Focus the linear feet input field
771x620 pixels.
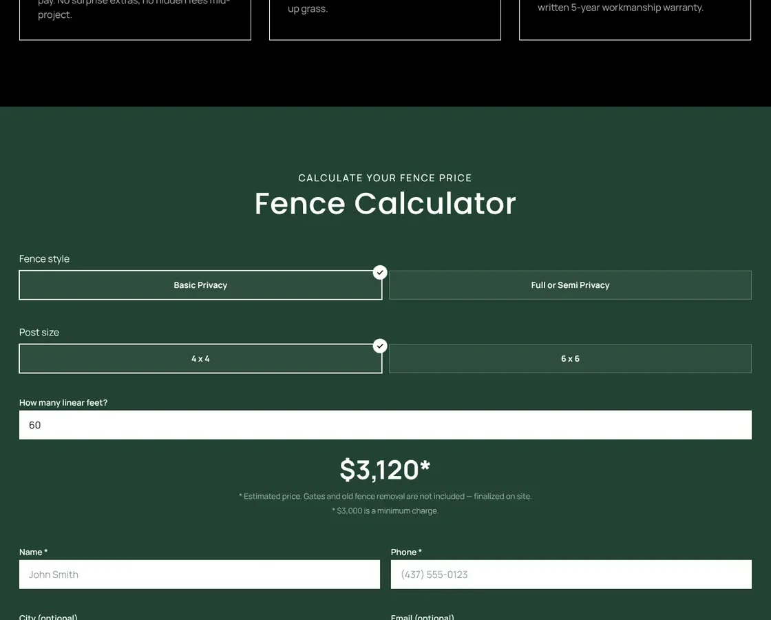(385, 424)
